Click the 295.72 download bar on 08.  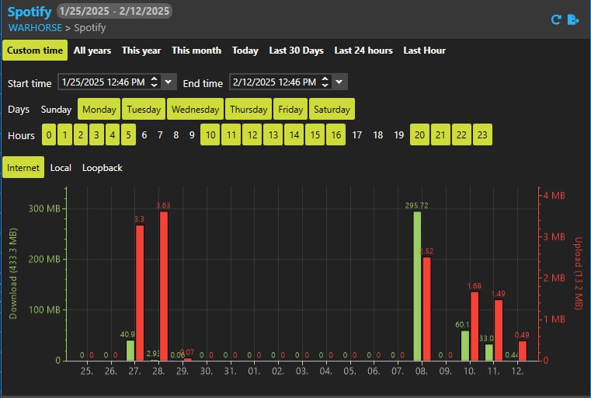tap(417, 286)
